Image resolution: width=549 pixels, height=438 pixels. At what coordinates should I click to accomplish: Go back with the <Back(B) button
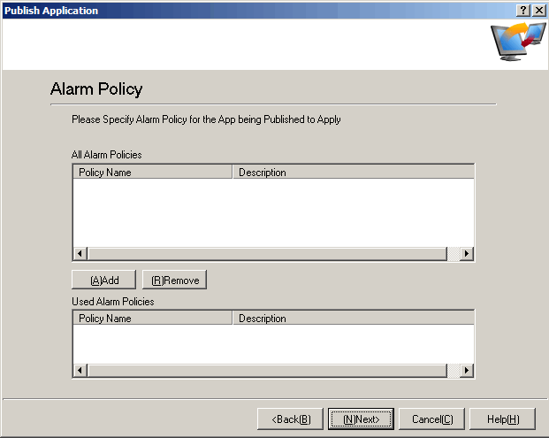tap(290, 419)
